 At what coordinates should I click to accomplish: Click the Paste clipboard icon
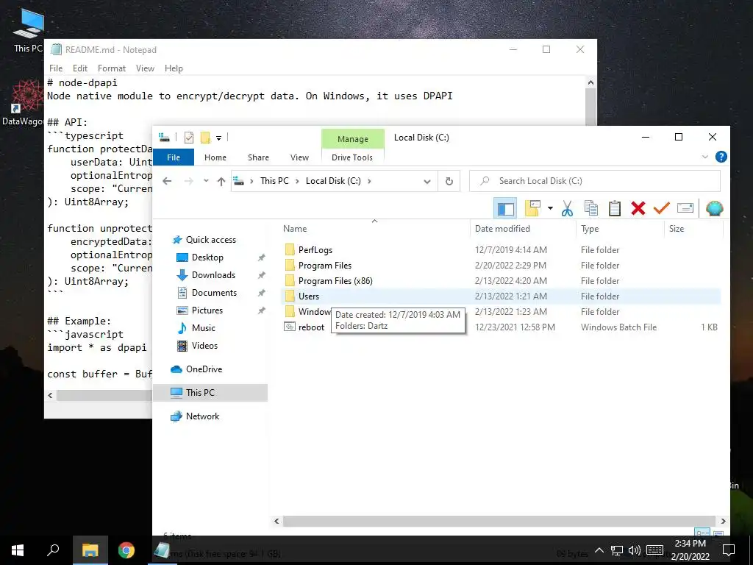coord(615,208)
